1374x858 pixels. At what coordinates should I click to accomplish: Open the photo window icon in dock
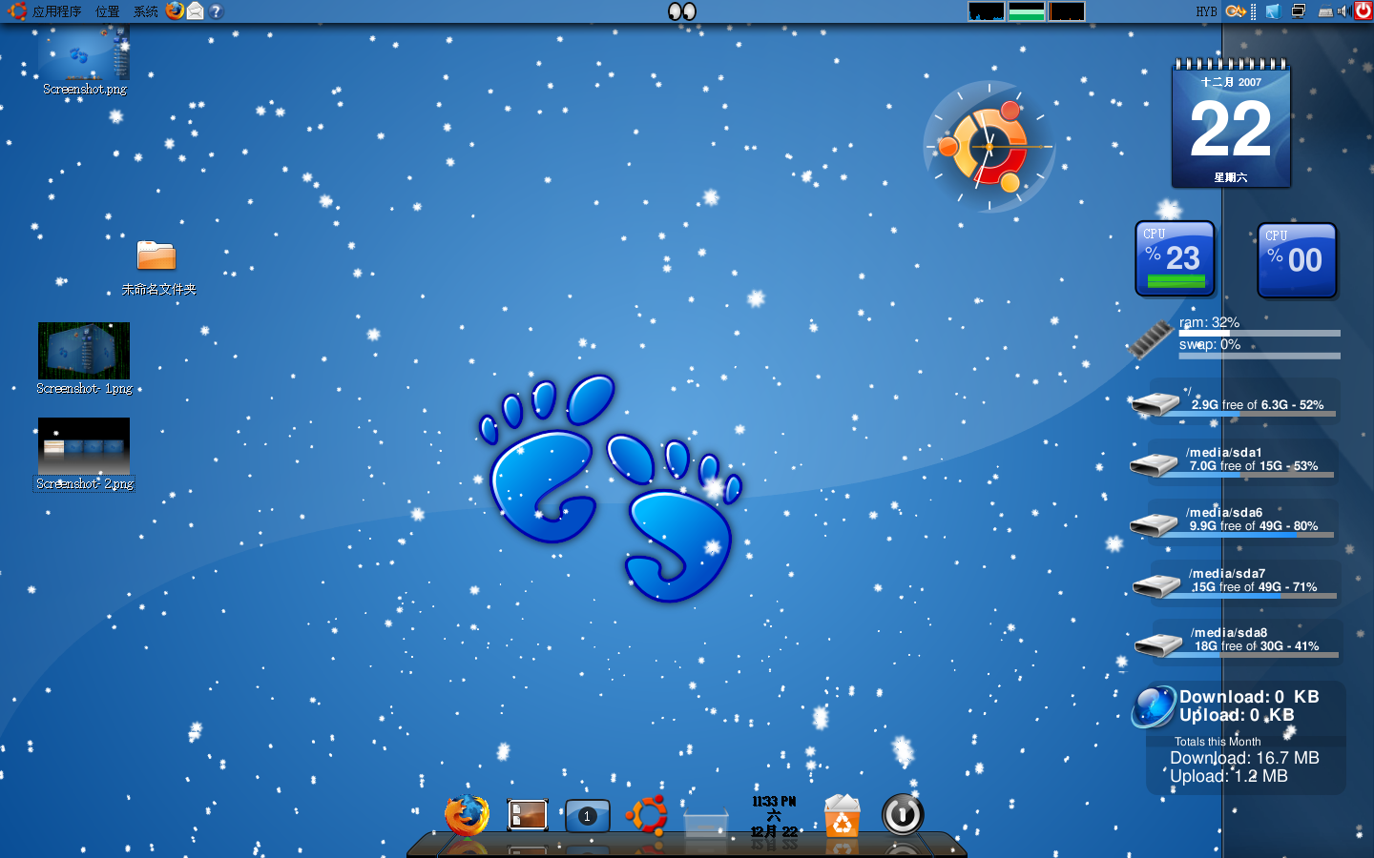pos(527,815)
